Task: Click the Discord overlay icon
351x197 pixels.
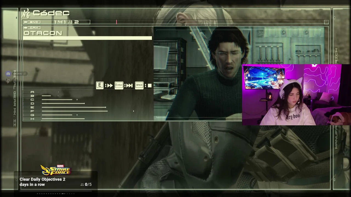Action: pyautogui.click(x=8, y=74)
